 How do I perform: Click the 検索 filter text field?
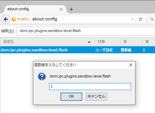(x=86, y=31)
